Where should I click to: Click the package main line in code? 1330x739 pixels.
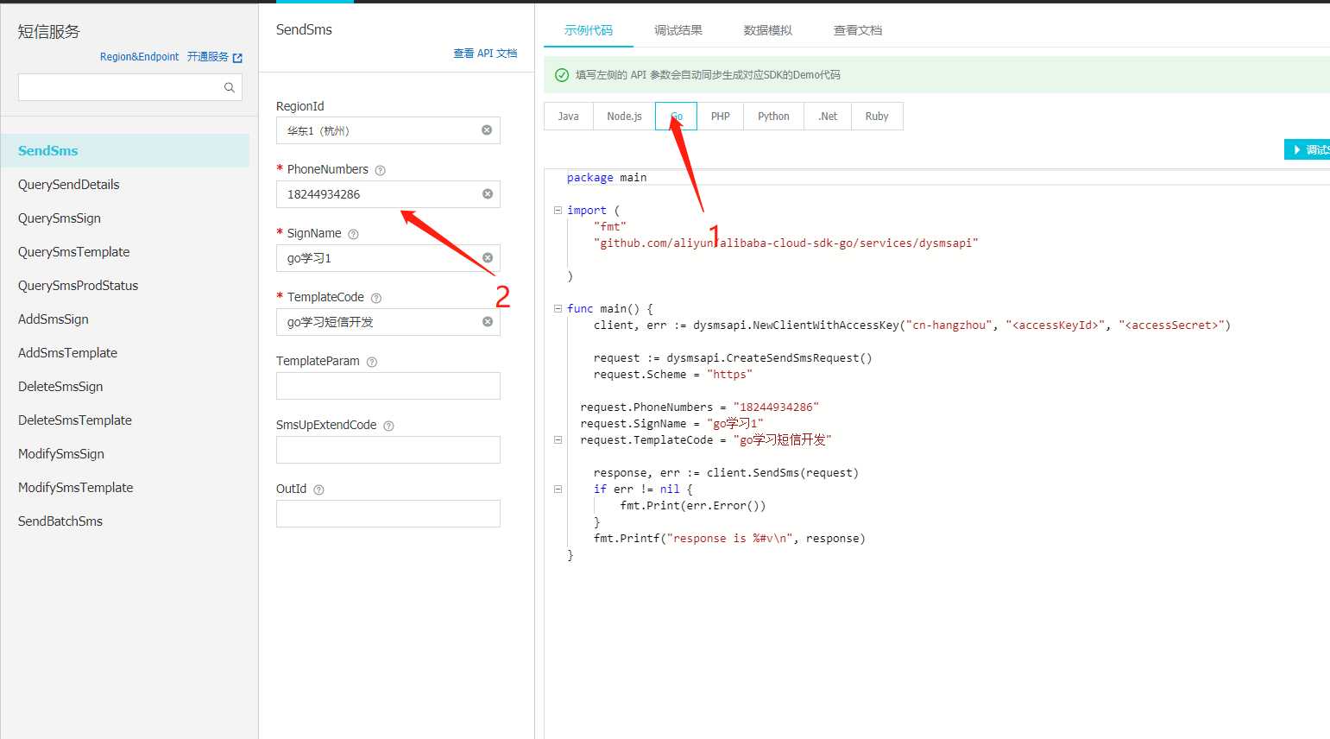point(607,178)
